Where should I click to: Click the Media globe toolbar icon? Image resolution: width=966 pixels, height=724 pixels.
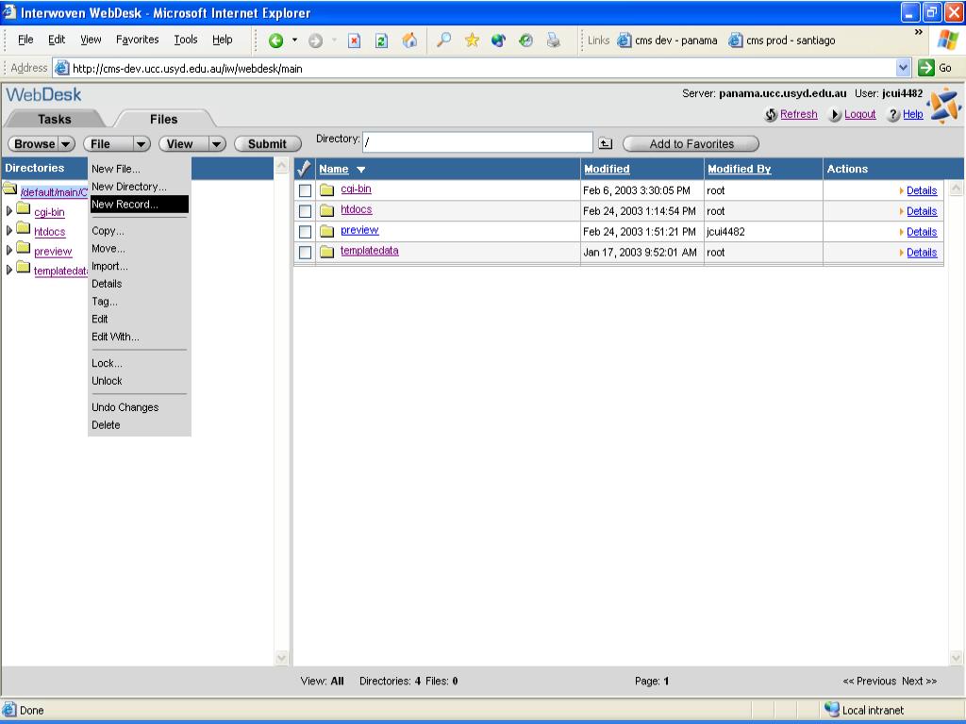pos(498,41)
